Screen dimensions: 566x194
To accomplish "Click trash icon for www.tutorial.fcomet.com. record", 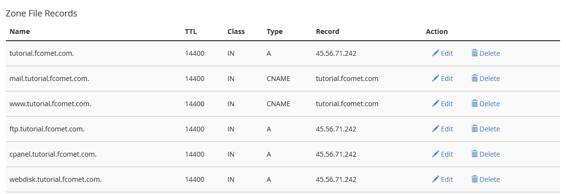I will 475,104.
